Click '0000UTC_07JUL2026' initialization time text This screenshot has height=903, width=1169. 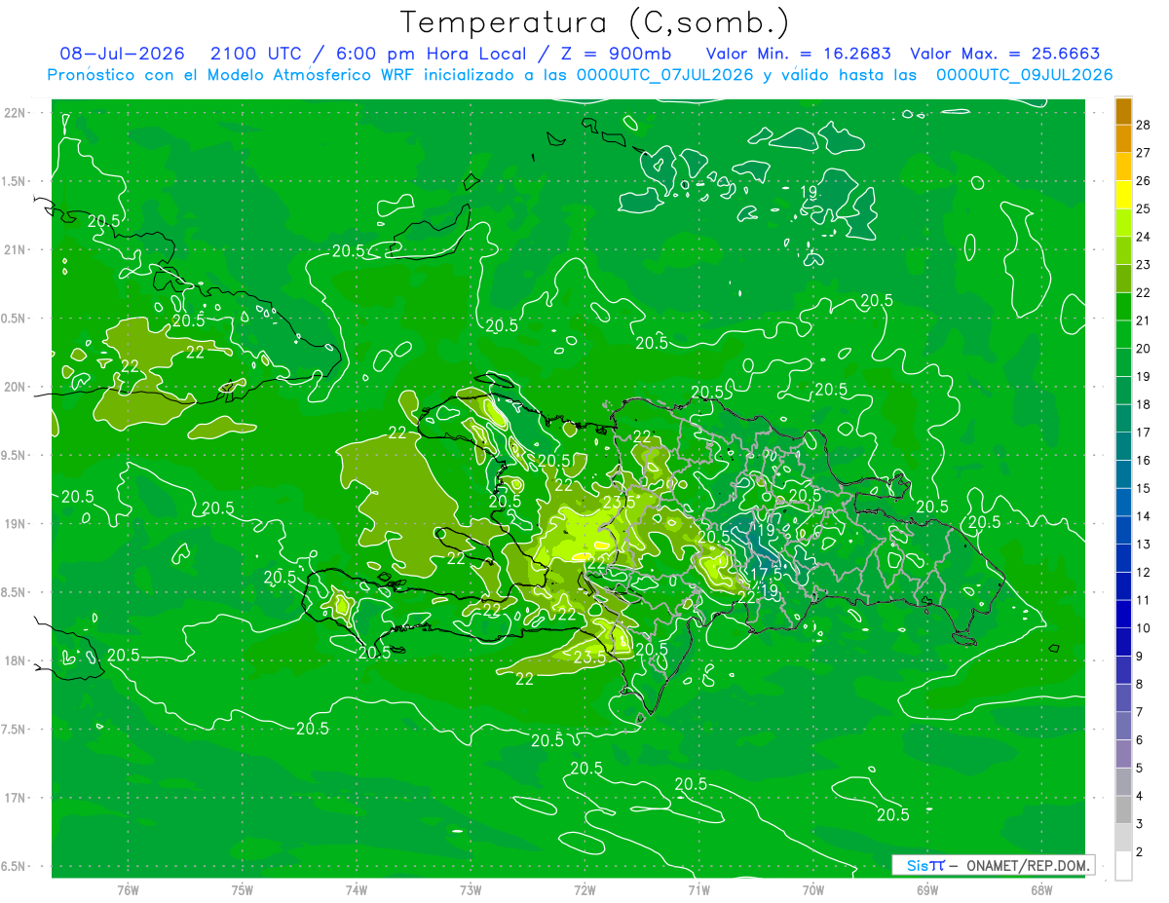pyautogui.click(x=665, y=75)
